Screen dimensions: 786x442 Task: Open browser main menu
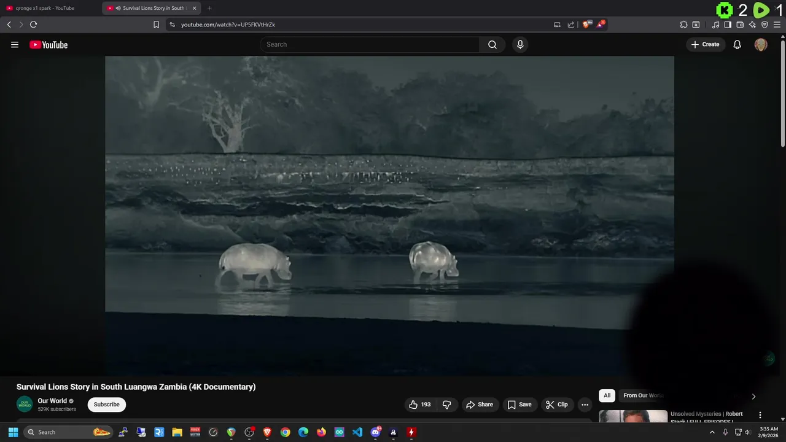777,25
